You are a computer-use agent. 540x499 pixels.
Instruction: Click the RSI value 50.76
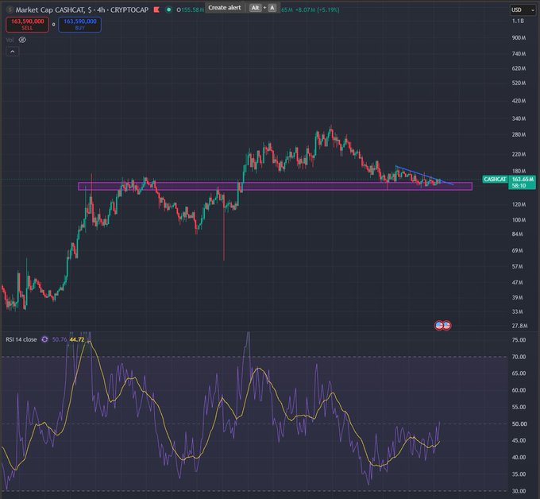click(60, 339)
